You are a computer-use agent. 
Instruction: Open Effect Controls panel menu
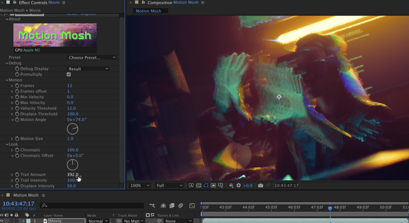63,2
